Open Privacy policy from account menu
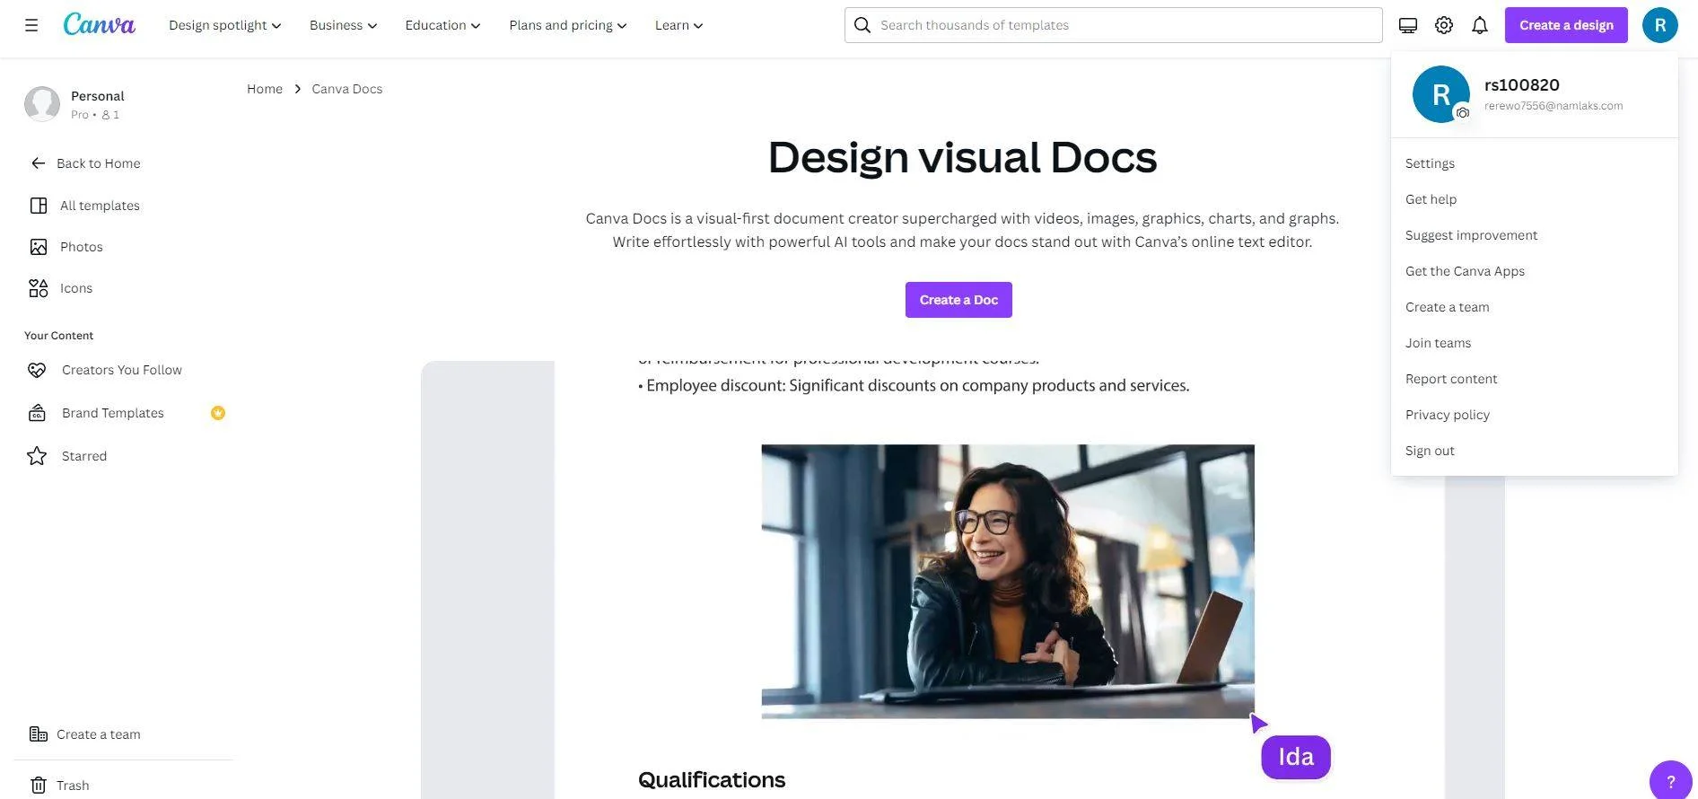 click(1534, 415)
